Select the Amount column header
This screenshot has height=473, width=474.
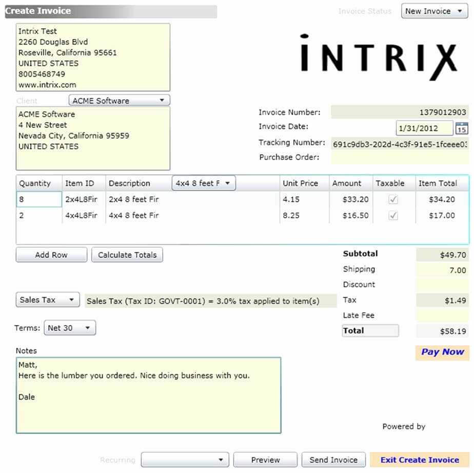pos(351,183)
